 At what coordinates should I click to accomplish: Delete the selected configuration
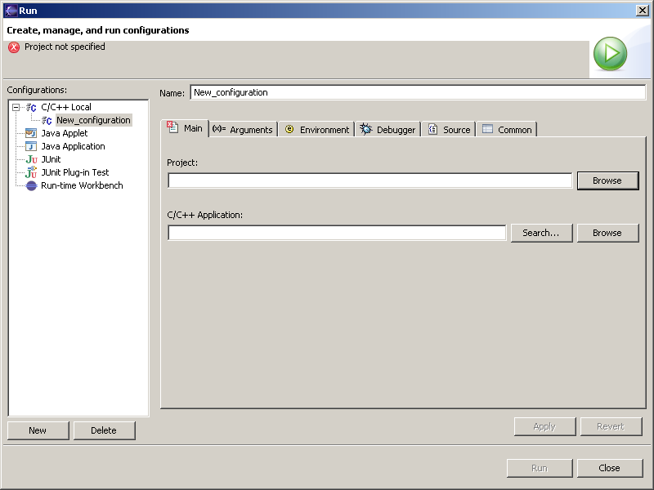click(x=104, y=430)
